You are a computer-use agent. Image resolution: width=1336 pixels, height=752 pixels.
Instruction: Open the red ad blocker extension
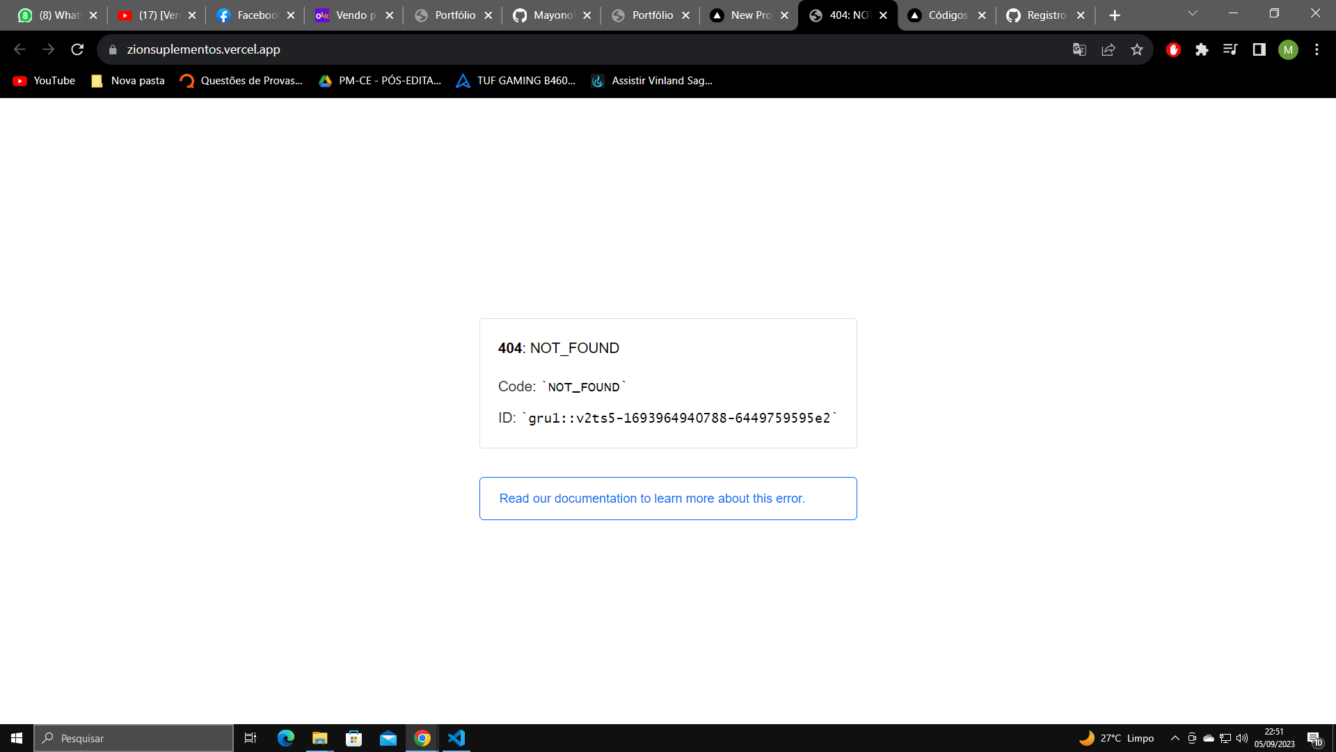point(1173,49)
